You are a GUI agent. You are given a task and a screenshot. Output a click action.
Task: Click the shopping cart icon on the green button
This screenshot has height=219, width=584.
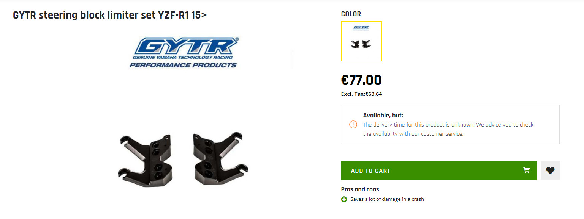pyautogui.click(x=526, y=170)
